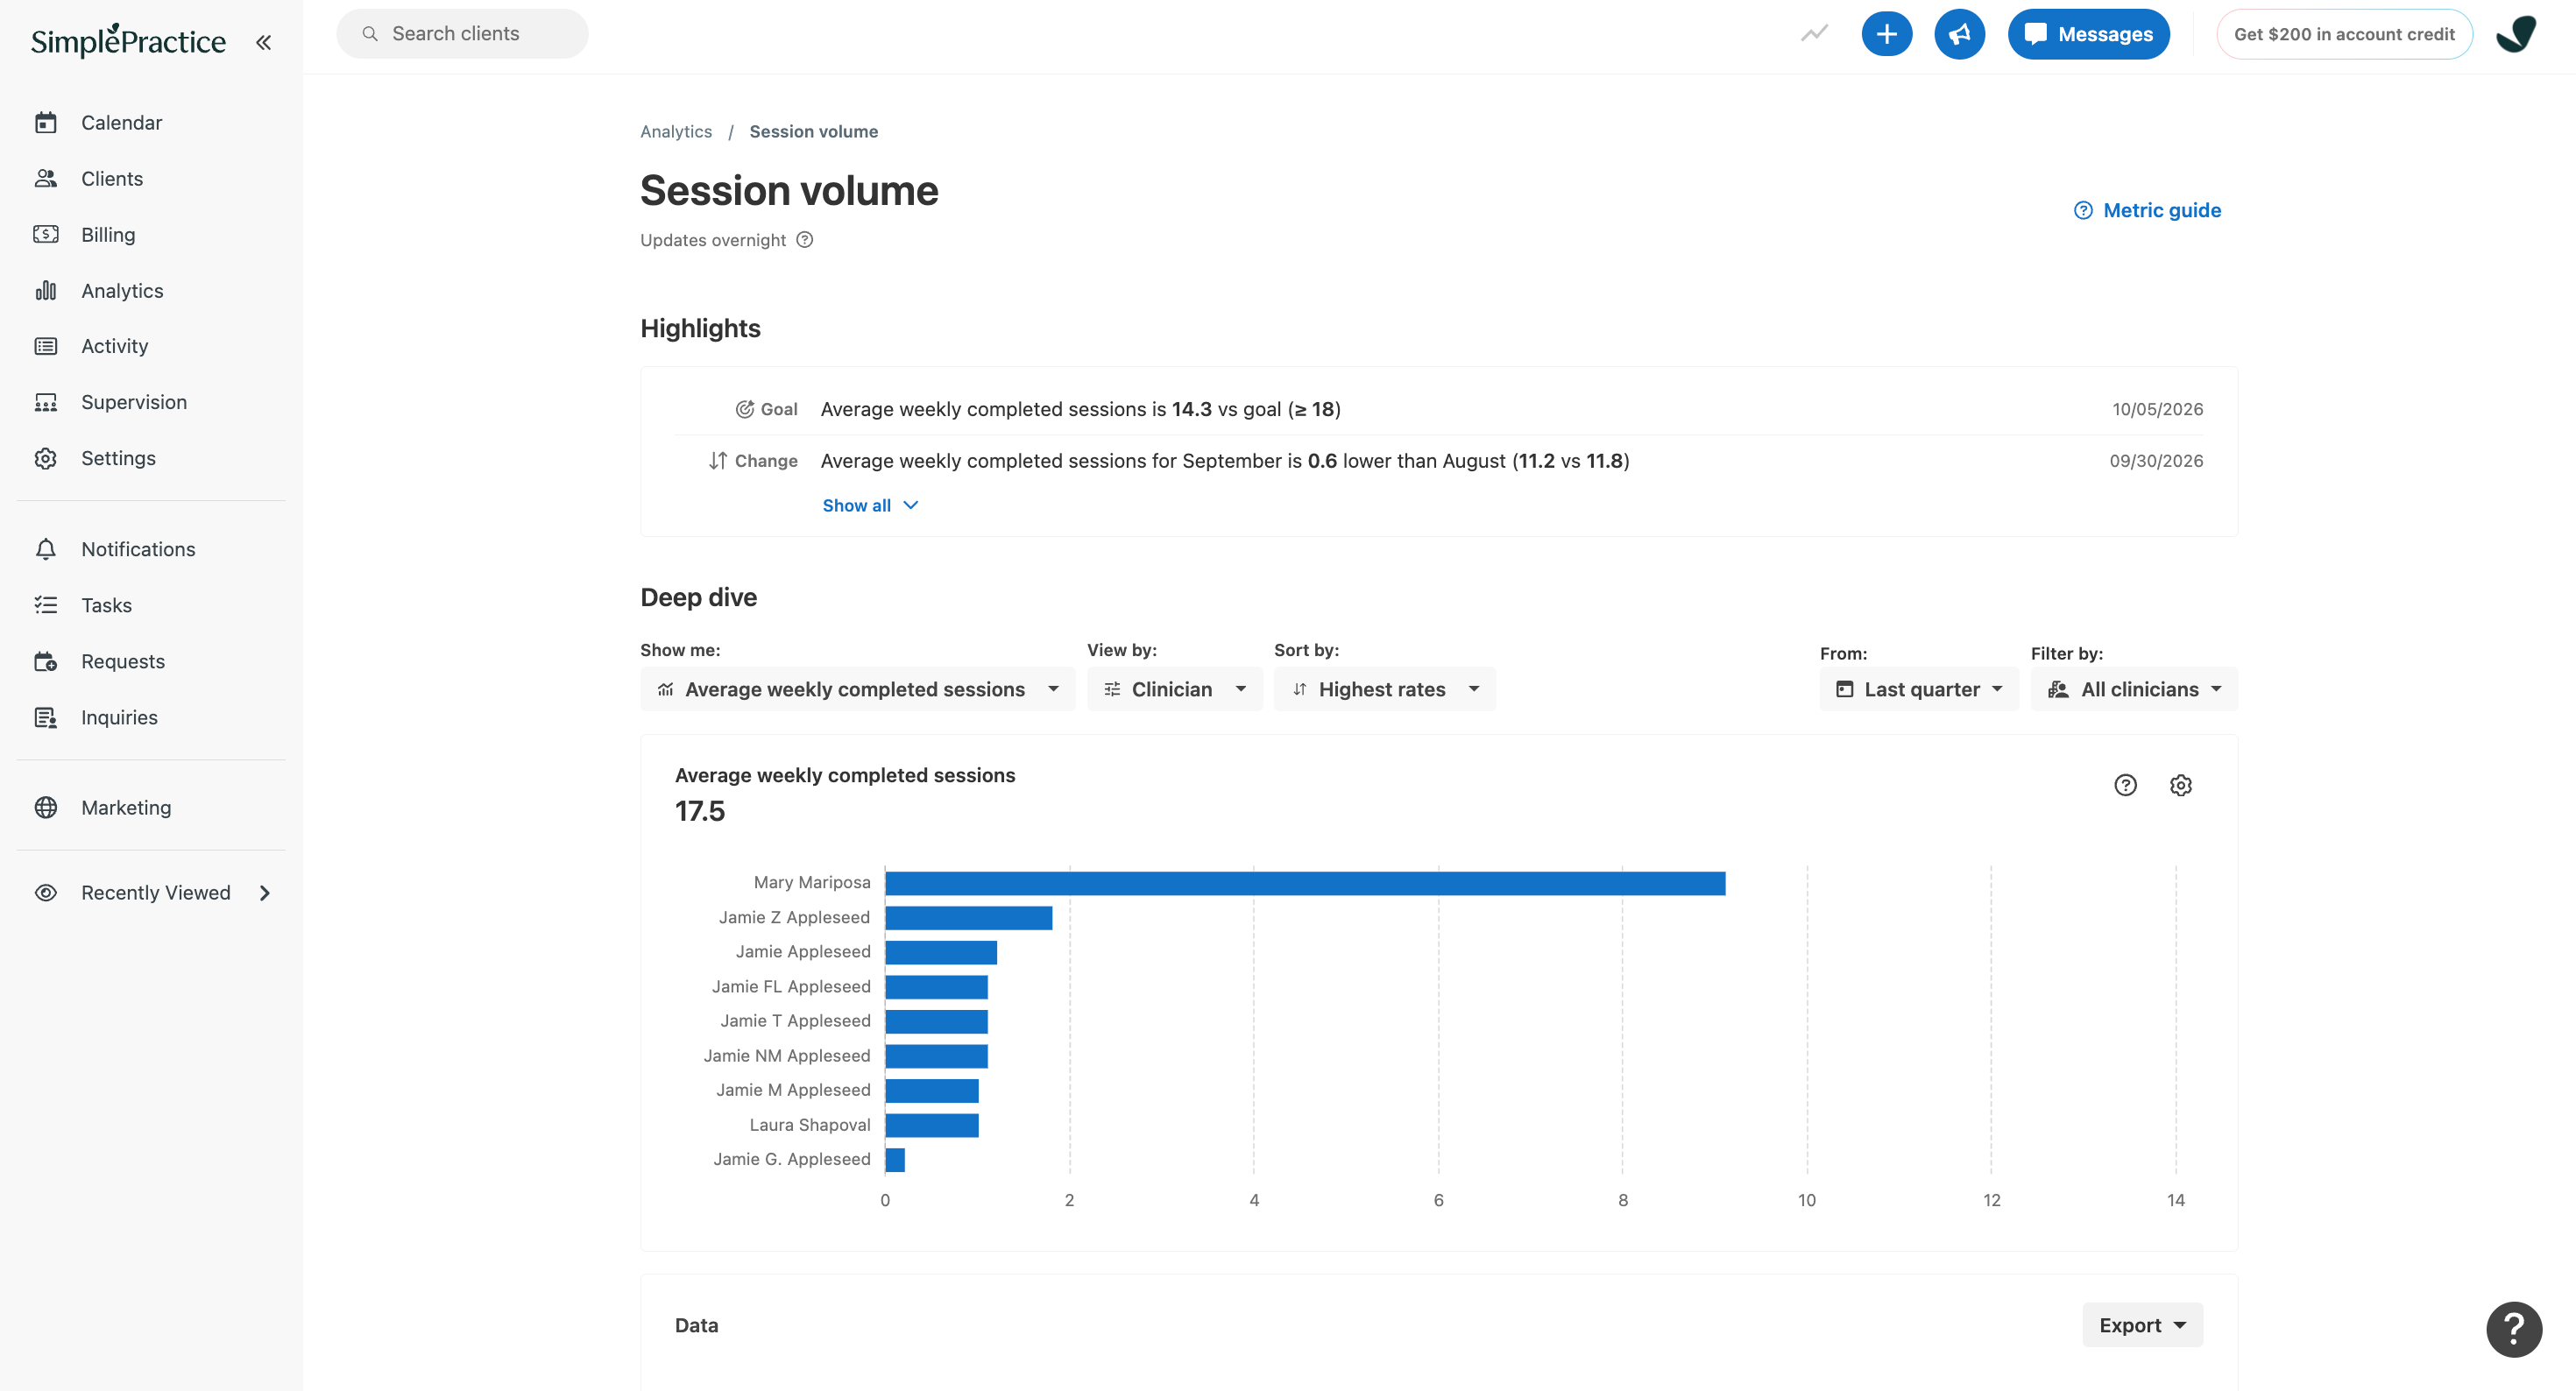Viewport: 2576px width, 1391px height.
Task: Open Clients from sidebar
Action: click(112, 178)
